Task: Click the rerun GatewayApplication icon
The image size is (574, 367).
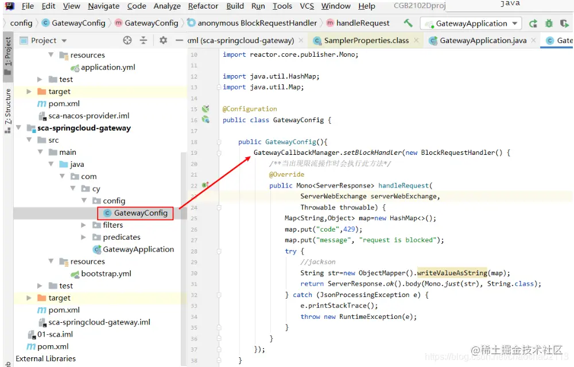Action: (533, 24)
